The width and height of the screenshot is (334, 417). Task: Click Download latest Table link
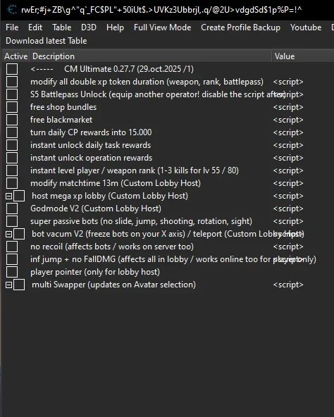[x=47, y=41]
